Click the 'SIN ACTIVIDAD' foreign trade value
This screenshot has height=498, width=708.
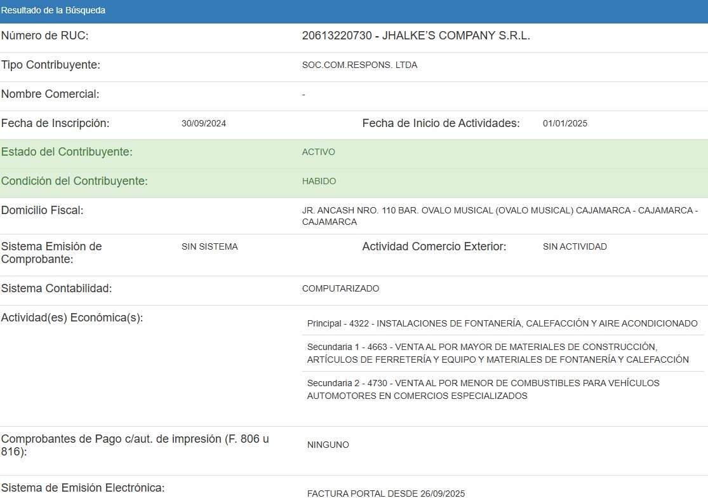click(x=575, y=247)
